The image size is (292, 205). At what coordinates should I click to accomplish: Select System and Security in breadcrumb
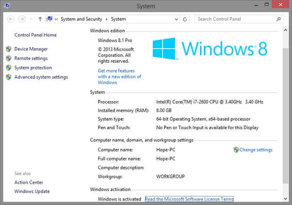[81, 19]
